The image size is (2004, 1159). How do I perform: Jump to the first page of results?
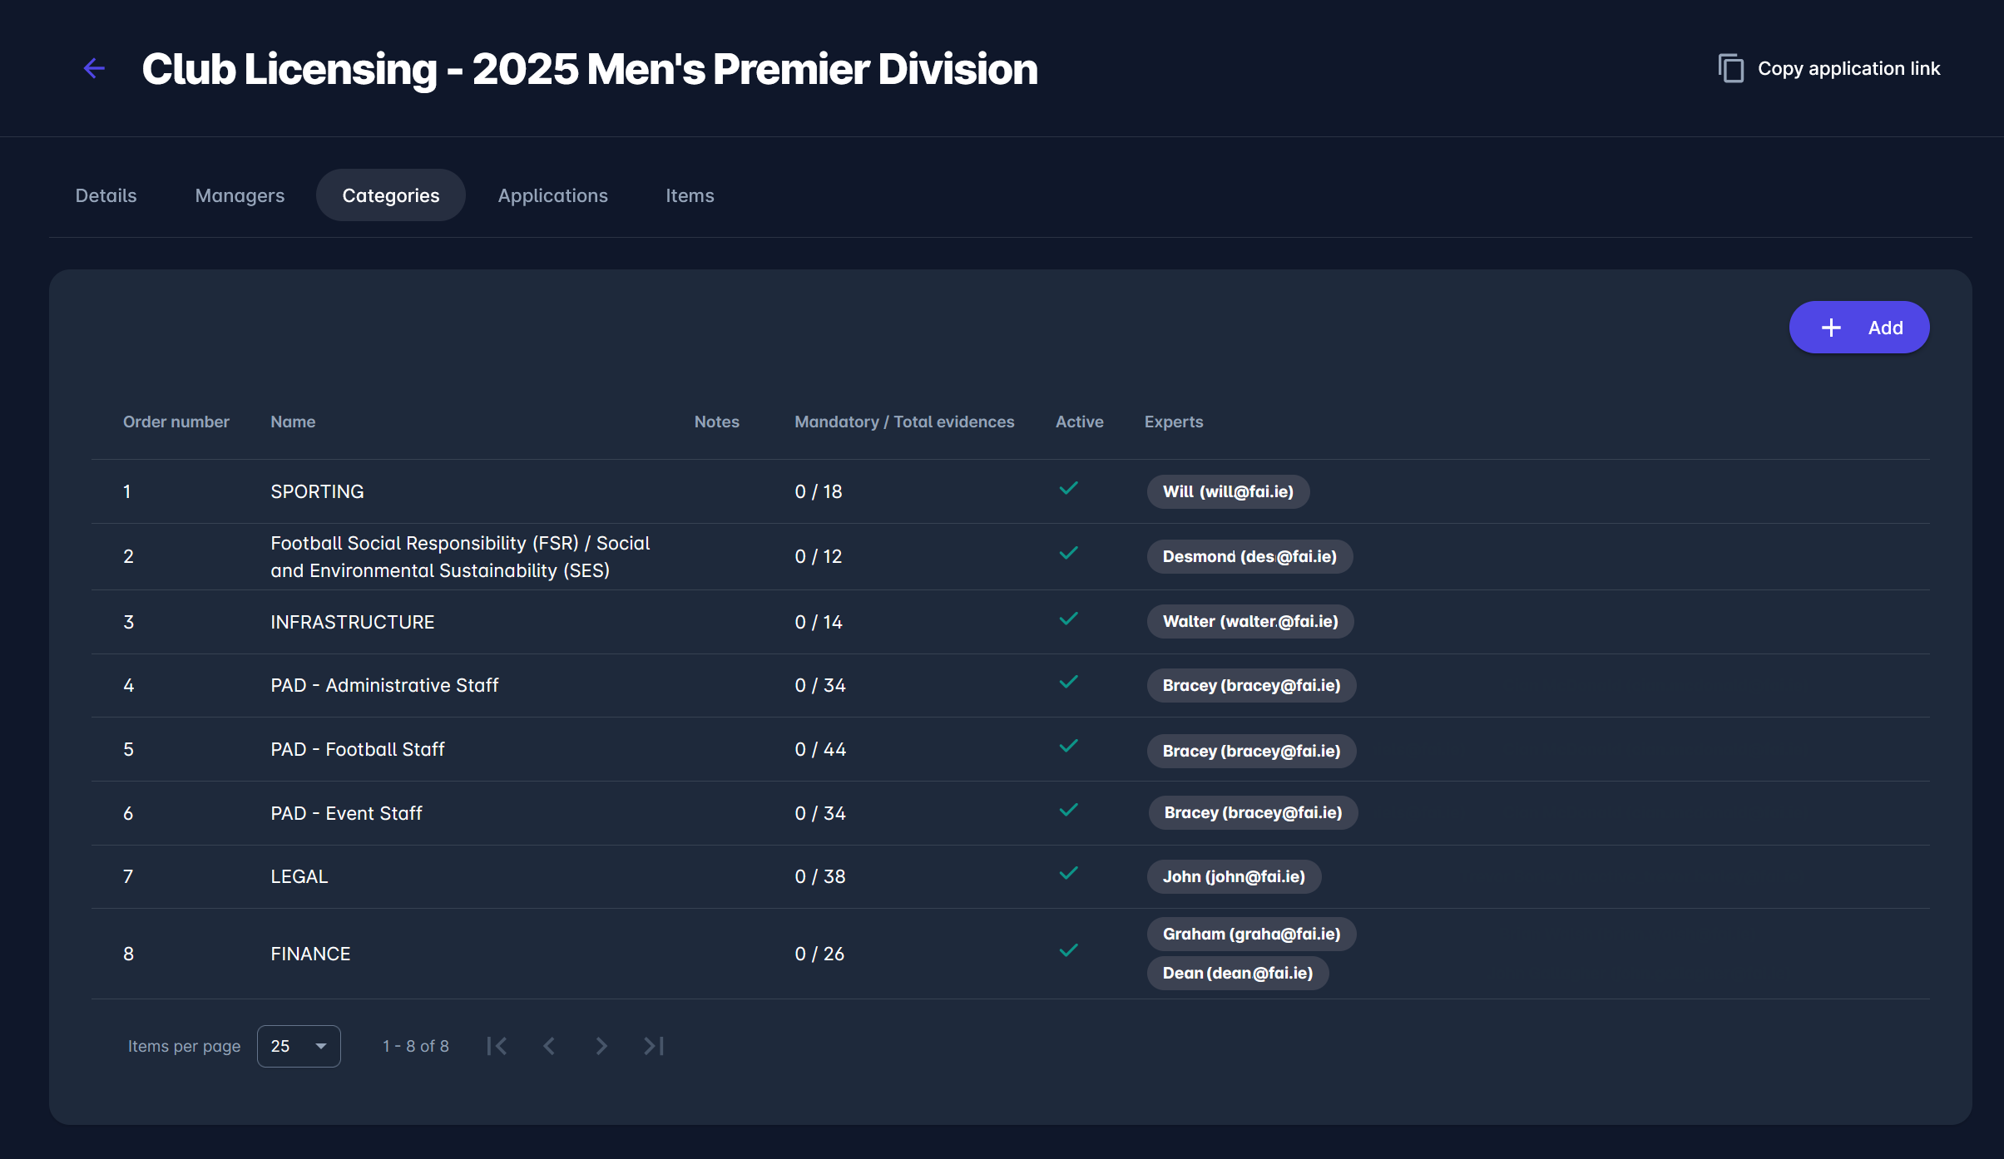tap(497, 1045)
